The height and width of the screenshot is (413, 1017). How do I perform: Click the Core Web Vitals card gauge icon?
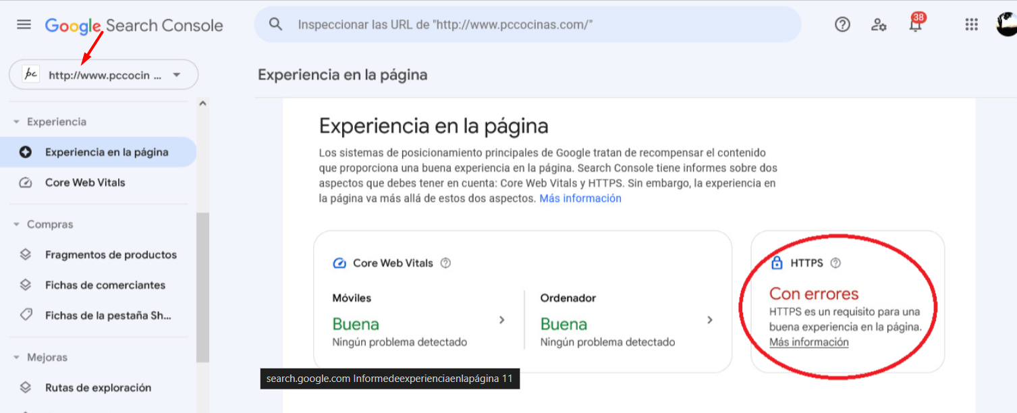[x=339, y=263]
